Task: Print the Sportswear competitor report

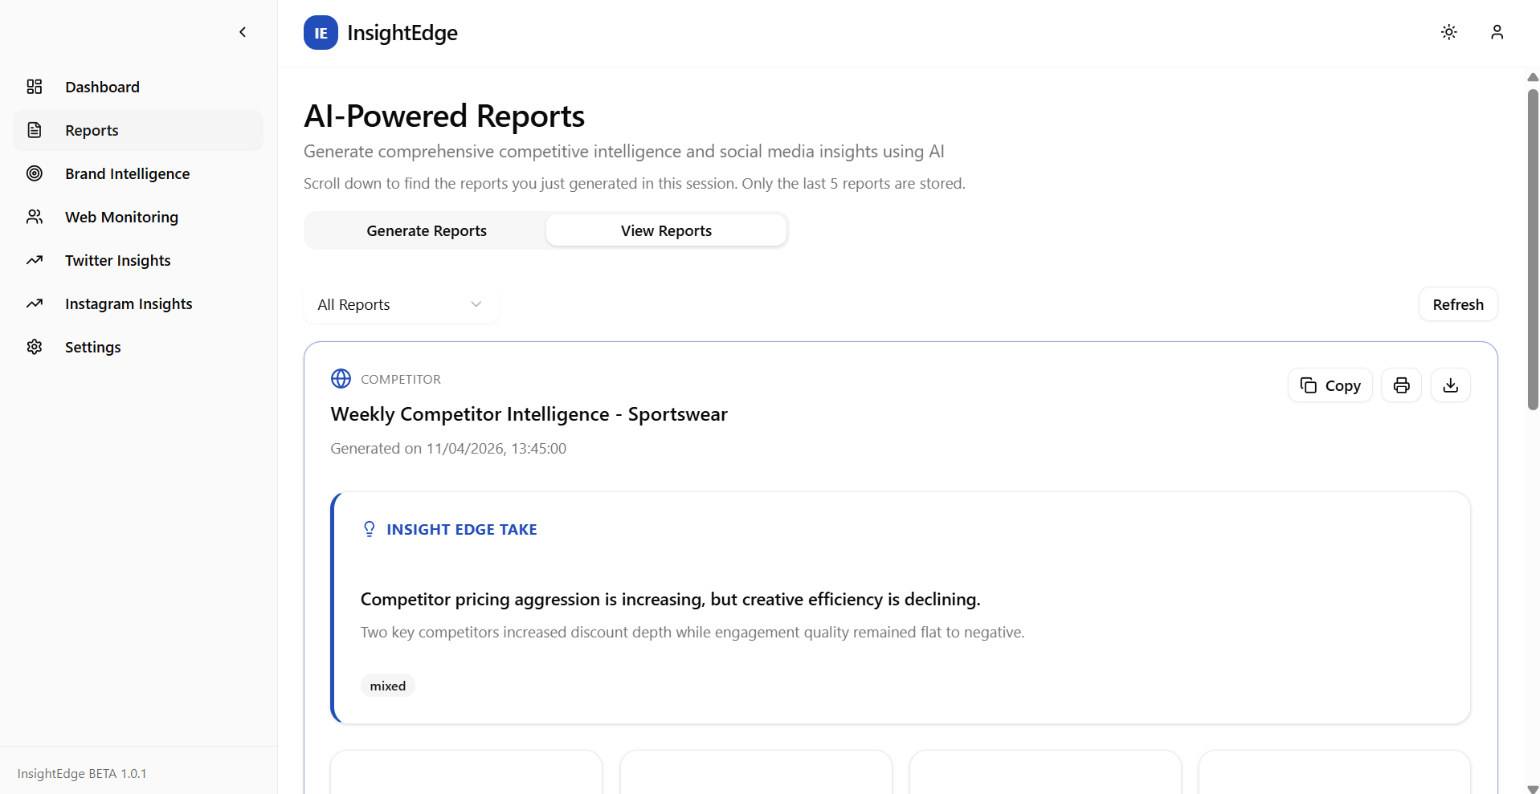Action: click(1401, 385)
